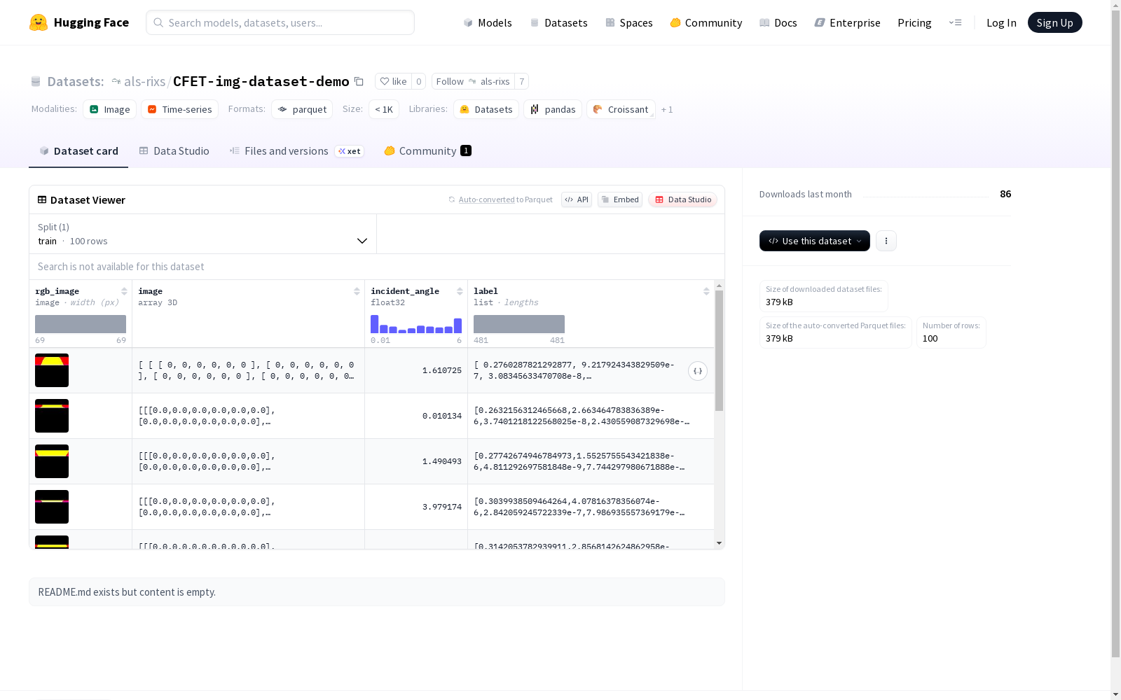The height and width of the screenshot is (700, 1121).
Task: Go to Spaces in top navigation
Action: tap(629, 22)
